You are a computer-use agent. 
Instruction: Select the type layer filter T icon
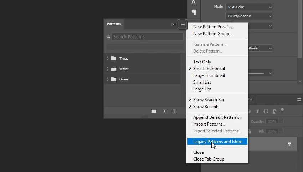click(x=257, y=111)
